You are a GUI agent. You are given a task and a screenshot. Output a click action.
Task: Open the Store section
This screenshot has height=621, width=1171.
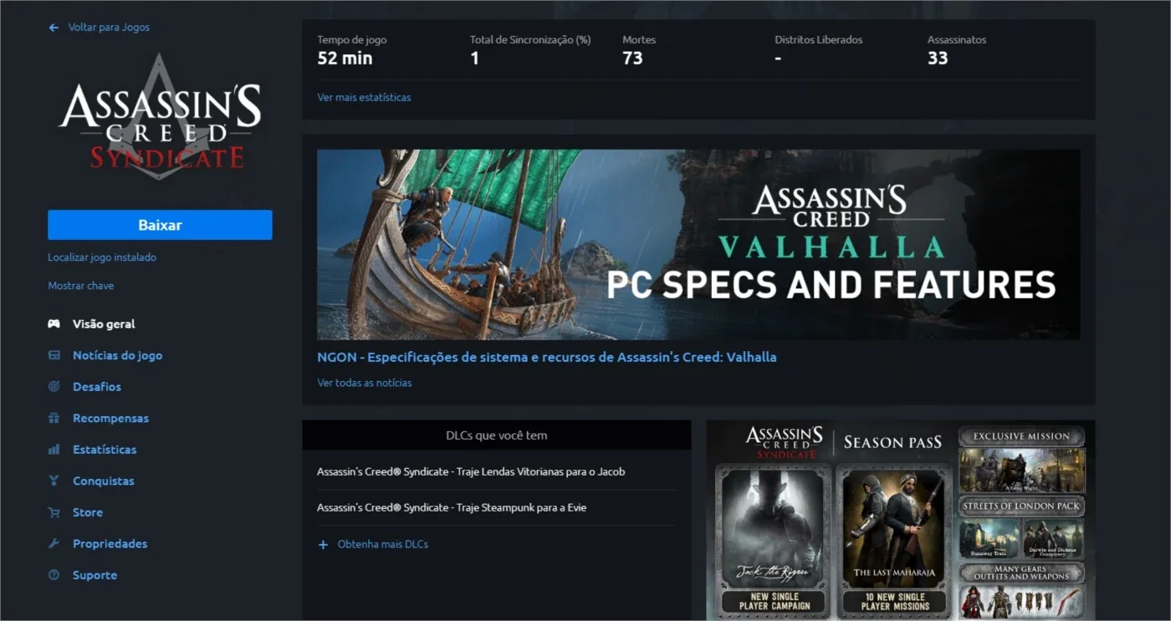(x=88, y=512)
